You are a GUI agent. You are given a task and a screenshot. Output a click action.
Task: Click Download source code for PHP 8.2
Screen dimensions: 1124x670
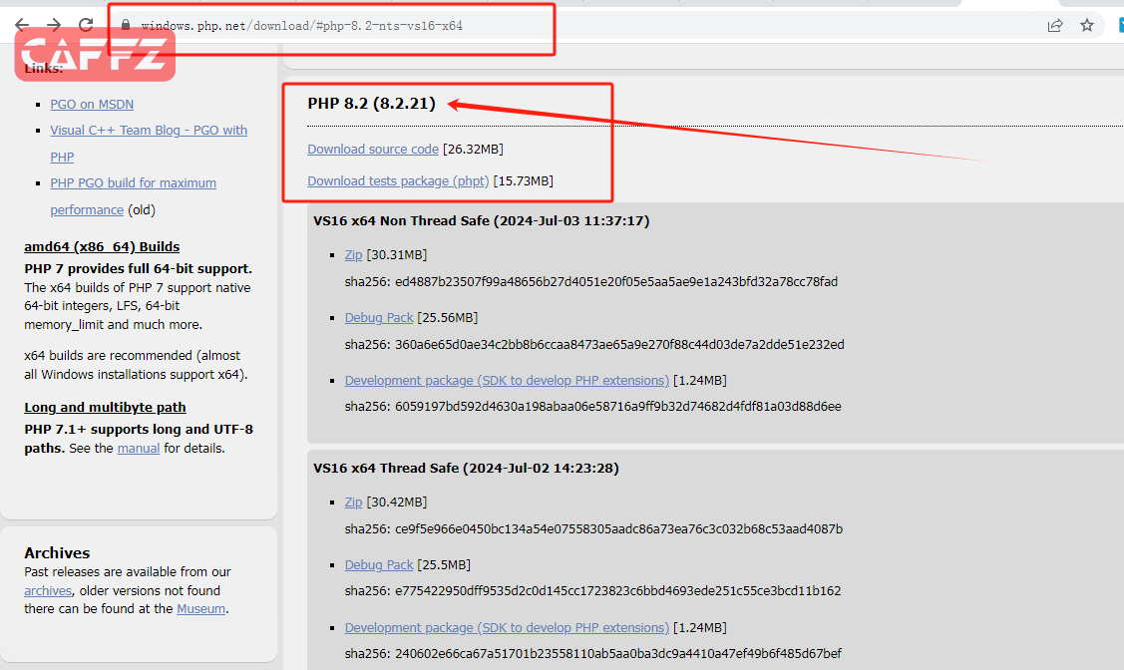point(372,150)
